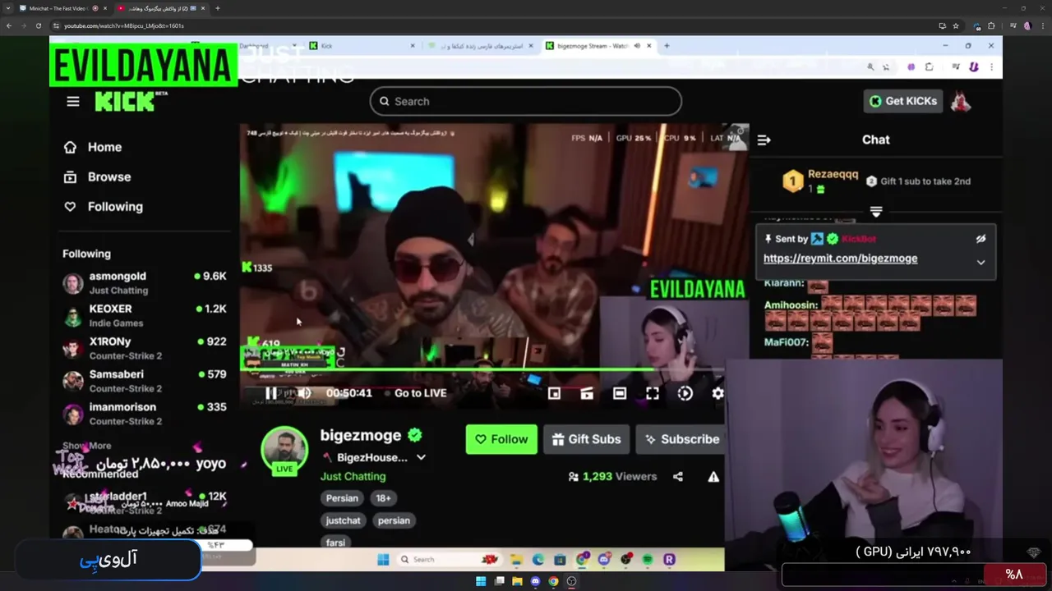Open X1RONy's followed channel
The width and height of the screenshot is (1052, 591).
coord(145,349)
